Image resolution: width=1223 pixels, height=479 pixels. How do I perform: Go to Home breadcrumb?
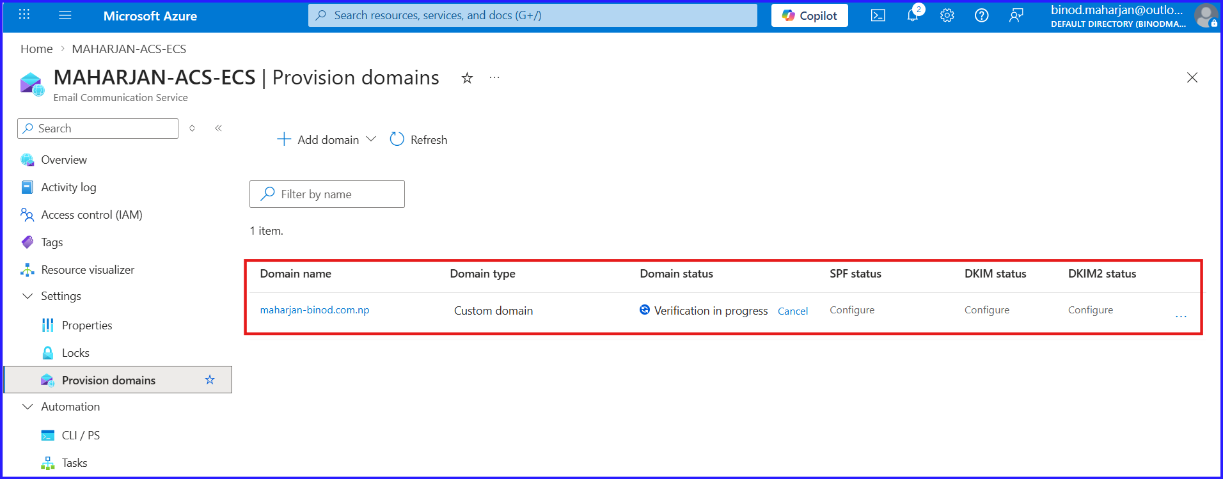(x=36, y=49)
